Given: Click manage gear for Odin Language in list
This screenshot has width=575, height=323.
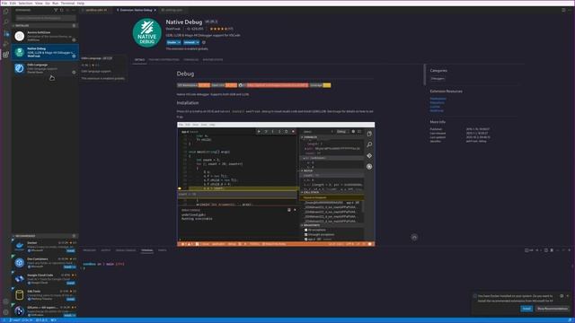Looking at the screenshot, I should click(x=74, y=72).
